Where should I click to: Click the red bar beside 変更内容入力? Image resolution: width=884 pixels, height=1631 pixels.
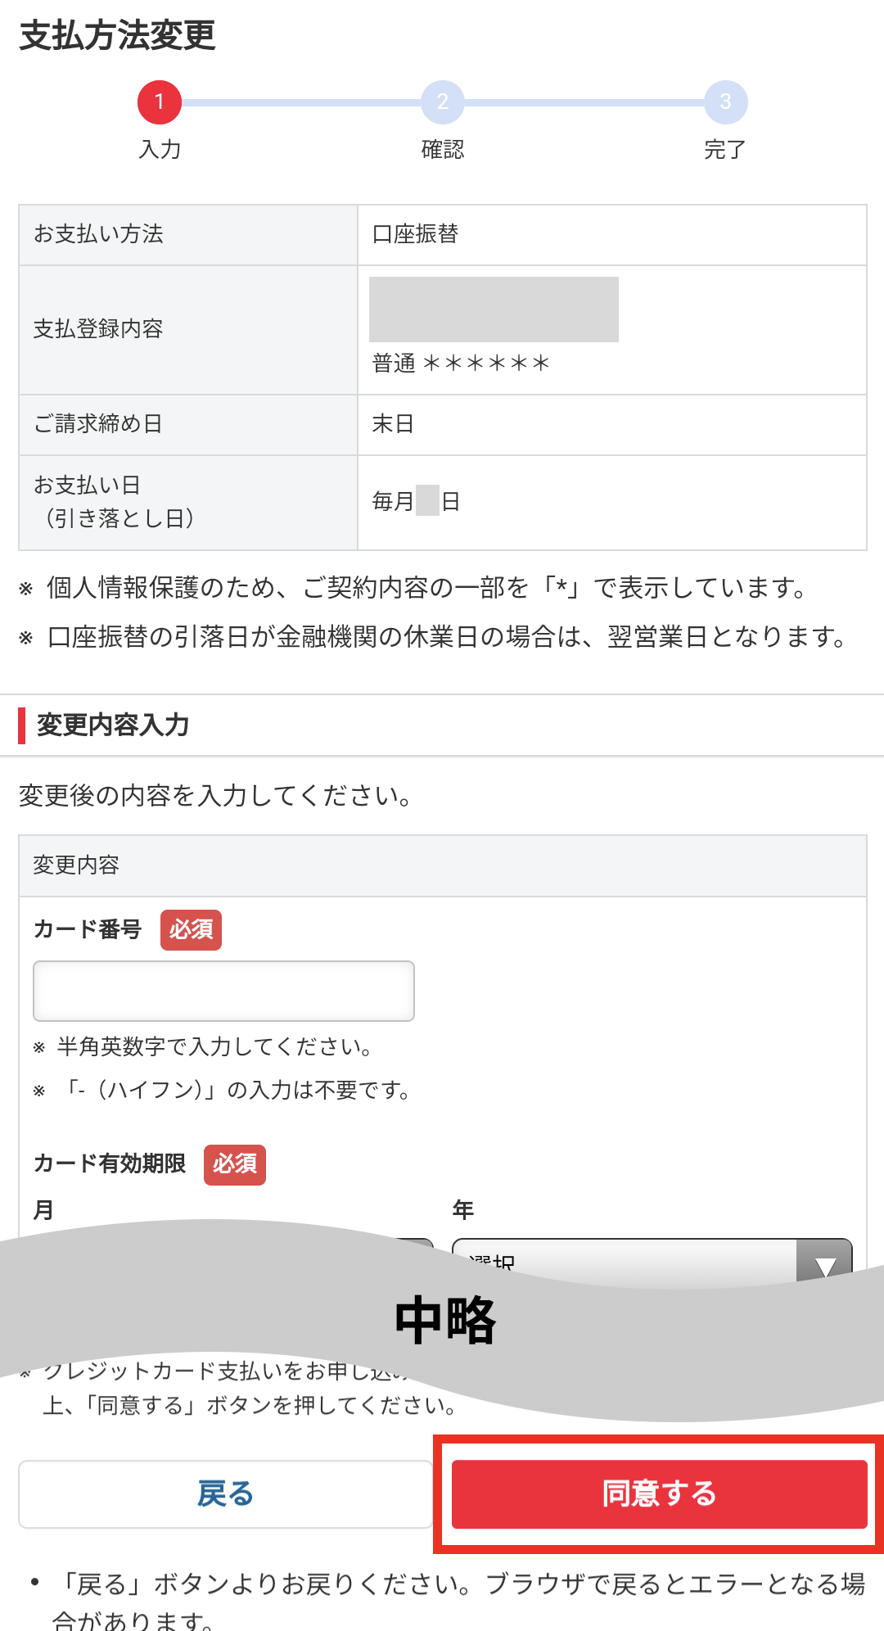(22, 725)
